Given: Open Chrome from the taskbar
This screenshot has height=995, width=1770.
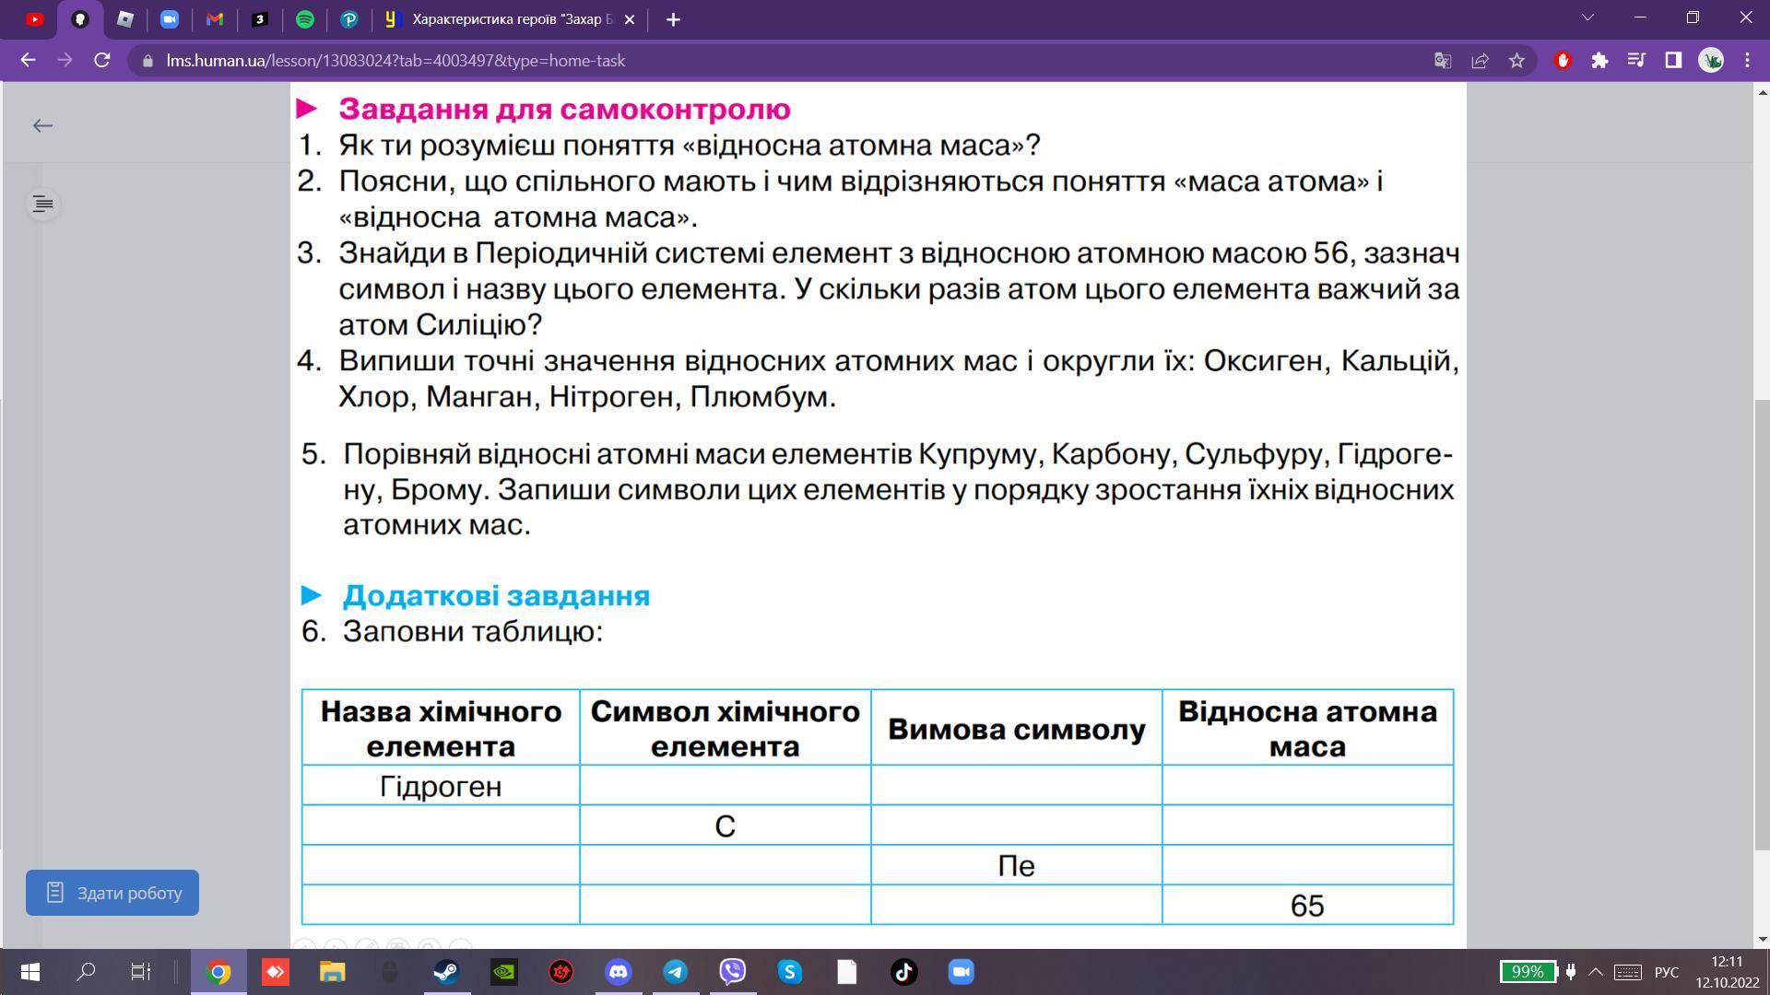Looking at the screenshot, I should tap(218, 972).
